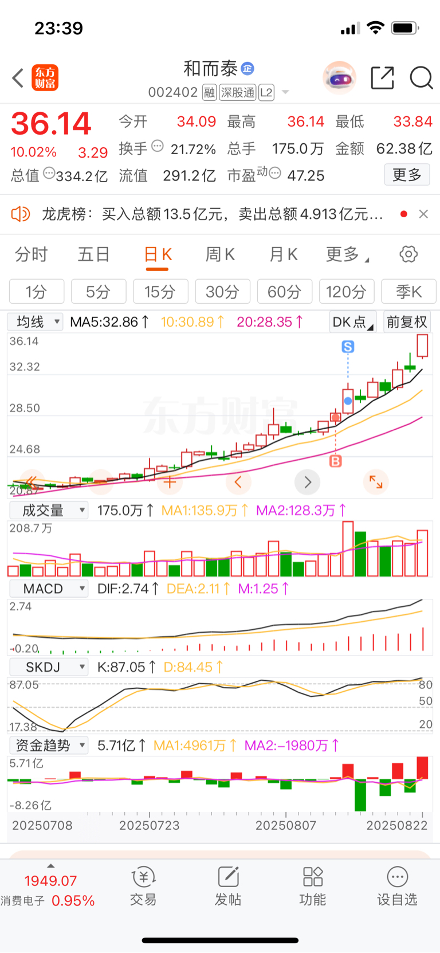Open the 发帖 post icon
Image resolution: width=440 pixels, height=953 pixels.
click(x=228, y=887)
